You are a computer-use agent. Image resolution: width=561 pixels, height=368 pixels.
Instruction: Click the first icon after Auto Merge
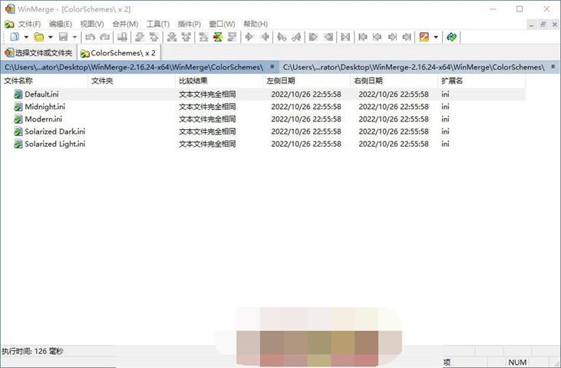(x=363, y=37)
